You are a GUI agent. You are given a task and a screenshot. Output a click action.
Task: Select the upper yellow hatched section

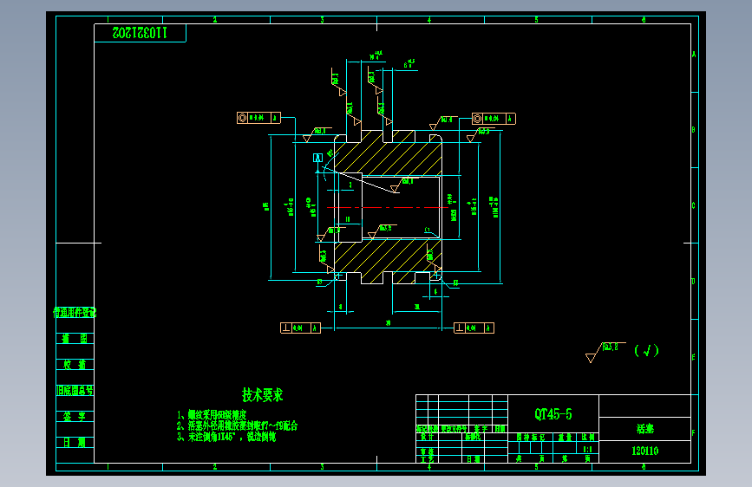pos(388,153)
